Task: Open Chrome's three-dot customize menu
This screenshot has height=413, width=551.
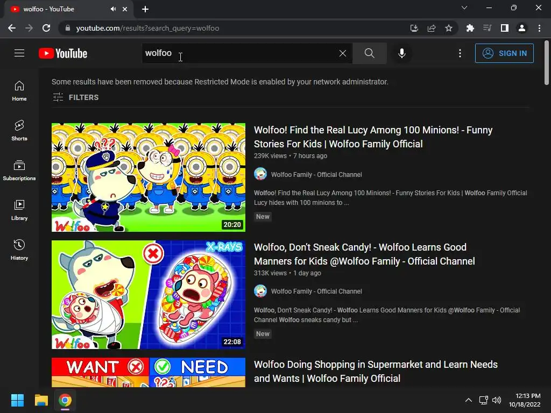Action: point(539,28)
